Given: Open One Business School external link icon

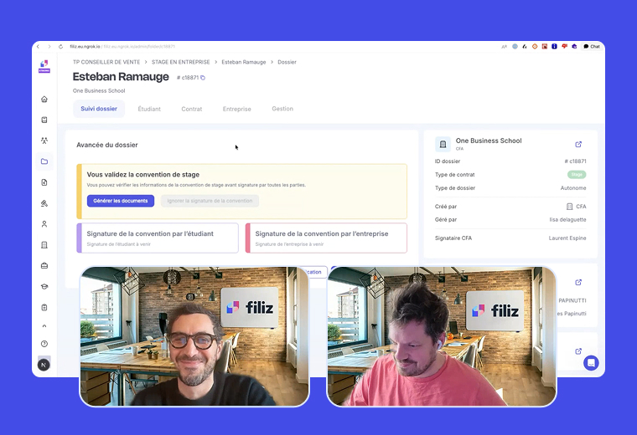Looking at the screenshot, I should click(x=578, y=145).
